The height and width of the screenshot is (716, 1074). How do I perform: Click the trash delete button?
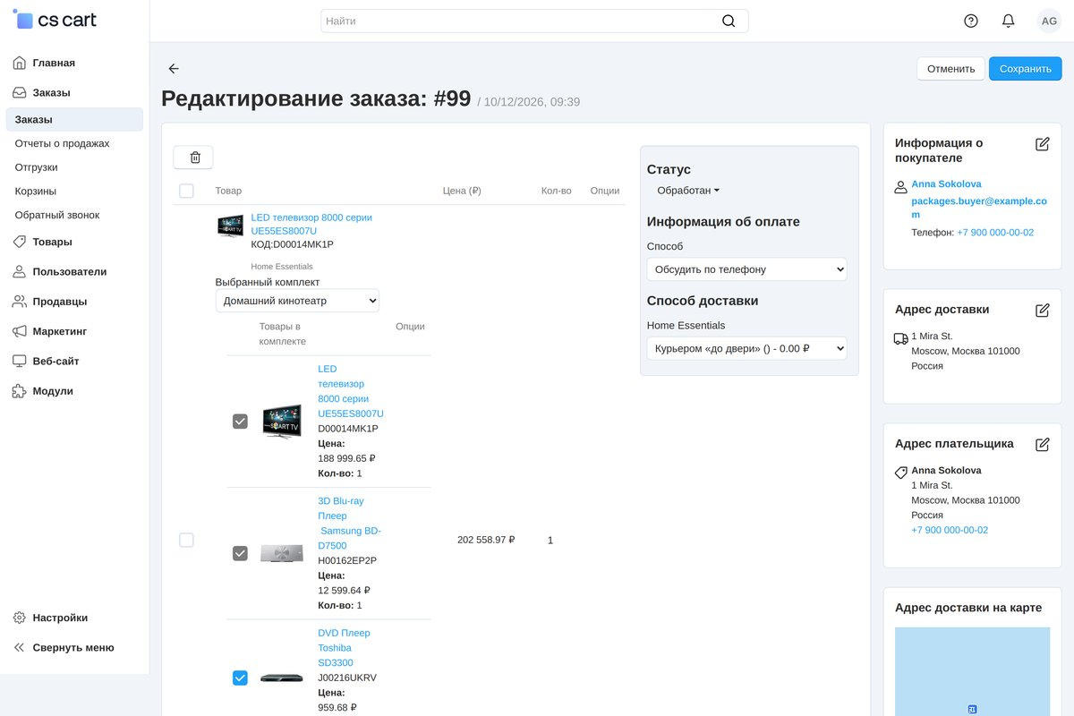193,158
